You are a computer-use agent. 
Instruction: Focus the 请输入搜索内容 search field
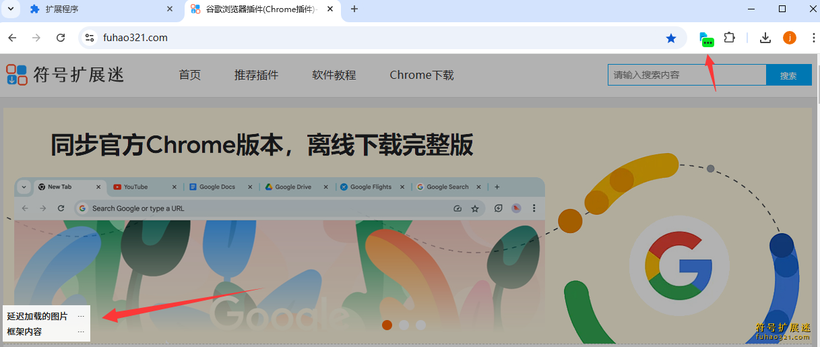coord(687,75)
